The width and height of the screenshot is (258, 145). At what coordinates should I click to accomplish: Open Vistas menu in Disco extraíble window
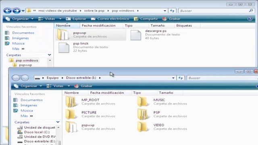pos(55,86)
